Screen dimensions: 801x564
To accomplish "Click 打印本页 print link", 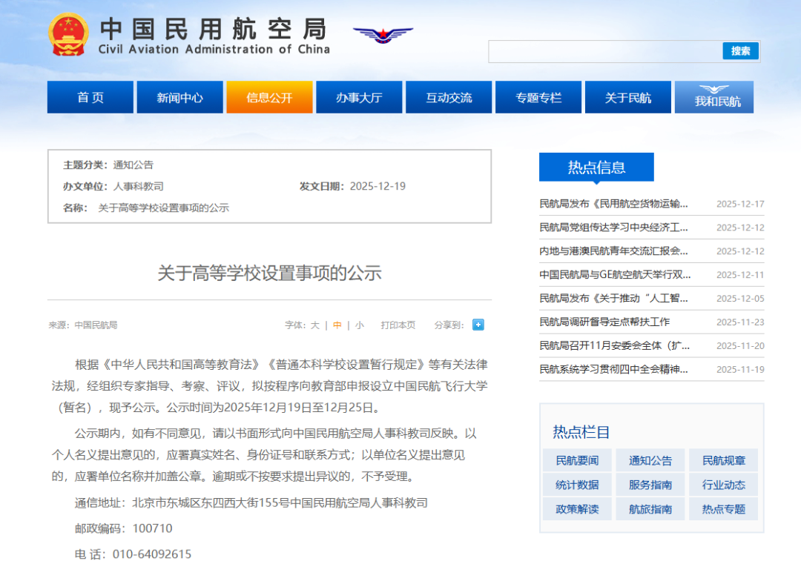I will point(398,325).
